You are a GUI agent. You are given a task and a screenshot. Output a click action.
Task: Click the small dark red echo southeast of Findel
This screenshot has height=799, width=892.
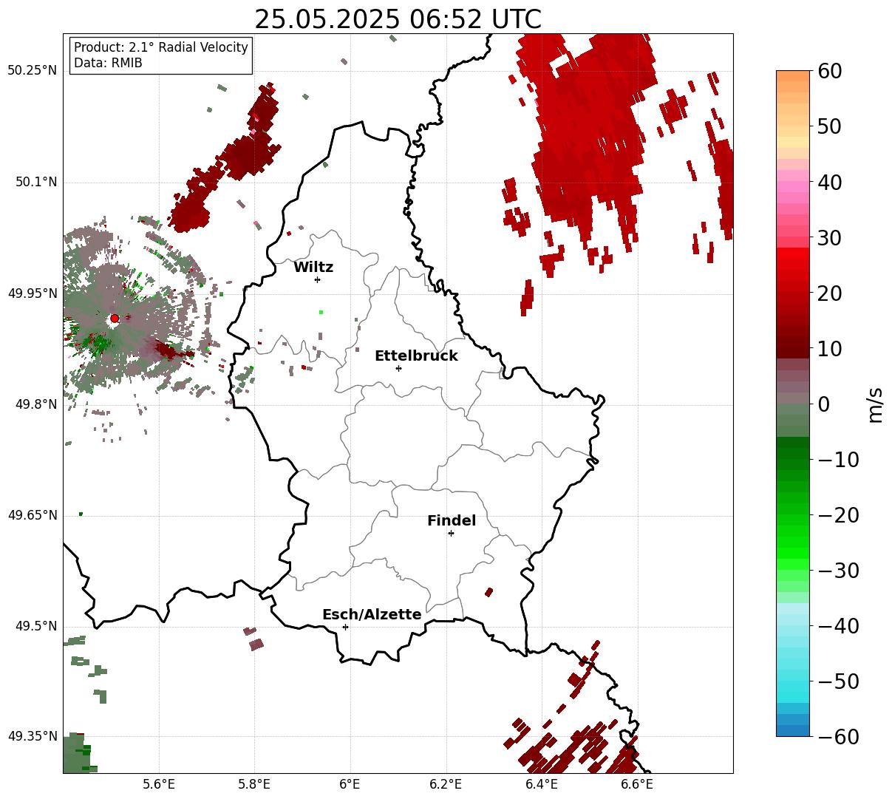tap(488, 592)
